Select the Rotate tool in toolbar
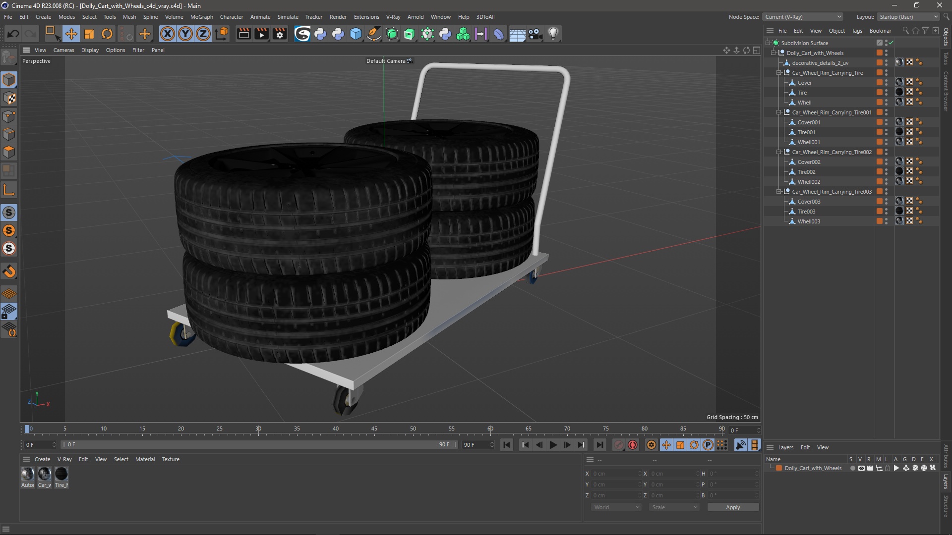952x535 pixels. [x=107, y=33]
